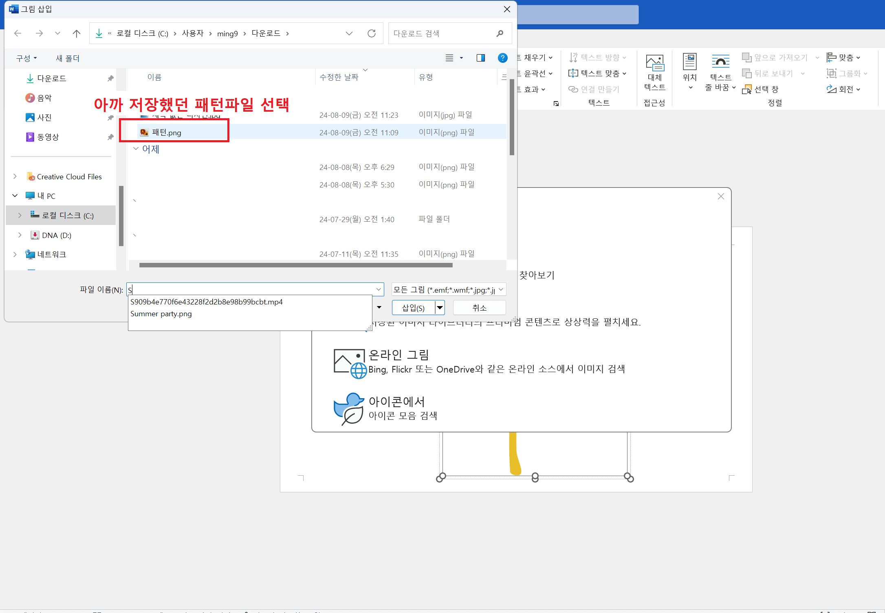Collapse the 어제 file group
Viewport: 885px width, 613px height.
[x=136, y=149]
